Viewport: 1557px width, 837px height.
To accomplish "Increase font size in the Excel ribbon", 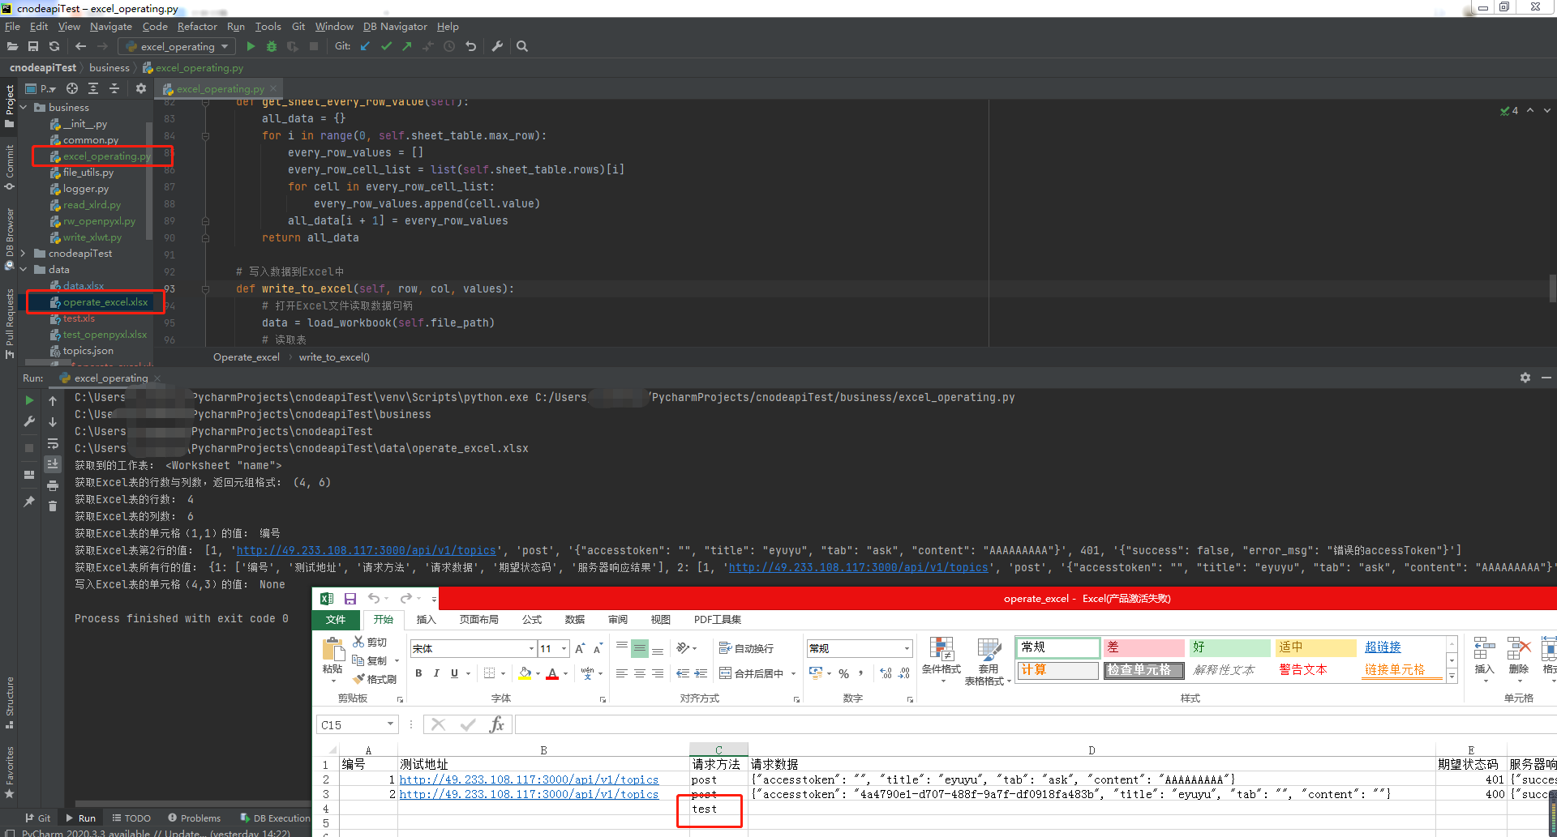I will [x=580, y=648].
